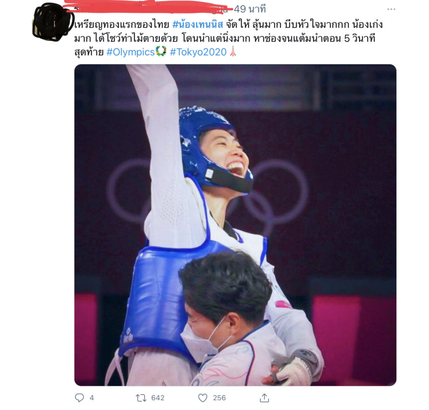Open the redacted username at top

pyautogui.click(x=148, y=8)
